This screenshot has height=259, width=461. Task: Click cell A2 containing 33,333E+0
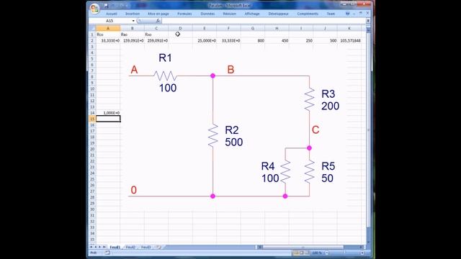coord(108,40)
